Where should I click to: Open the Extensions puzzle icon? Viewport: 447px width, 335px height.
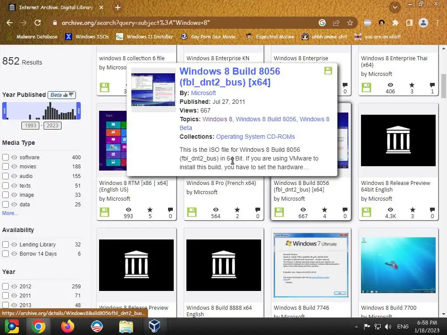395,23
